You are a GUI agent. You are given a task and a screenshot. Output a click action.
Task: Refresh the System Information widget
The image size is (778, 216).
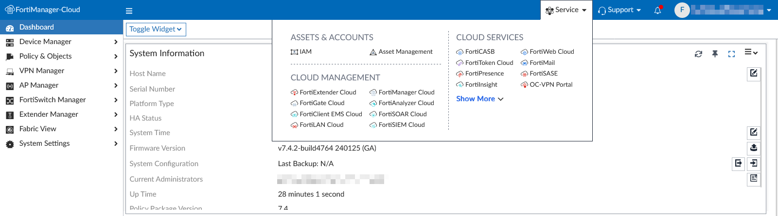coord(698,54)
